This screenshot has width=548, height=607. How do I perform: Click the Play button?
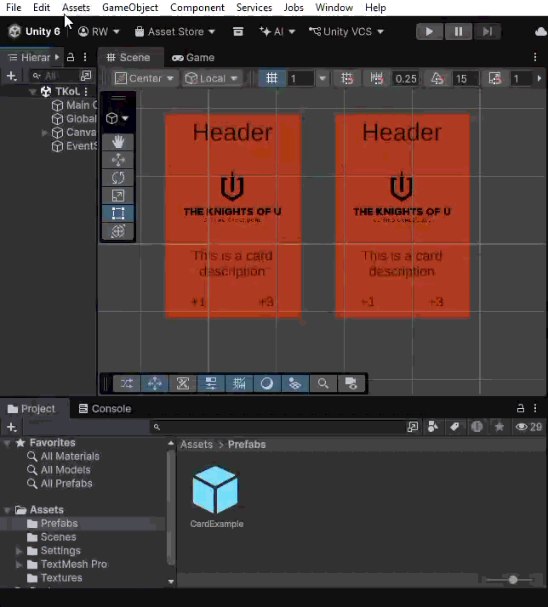[x=429, y=31]
